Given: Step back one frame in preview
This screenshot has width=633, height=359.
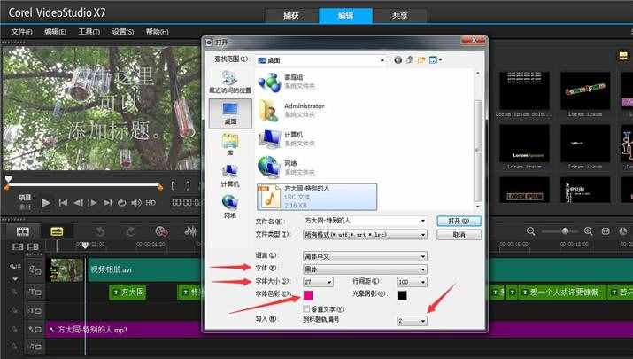Looking at the screenshot, I should pyautogui.click(x=78, y=202).
